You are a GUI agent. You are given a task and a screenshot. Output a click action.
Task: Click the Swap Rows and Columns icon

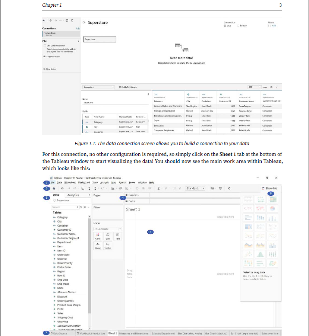coord(137,188)
